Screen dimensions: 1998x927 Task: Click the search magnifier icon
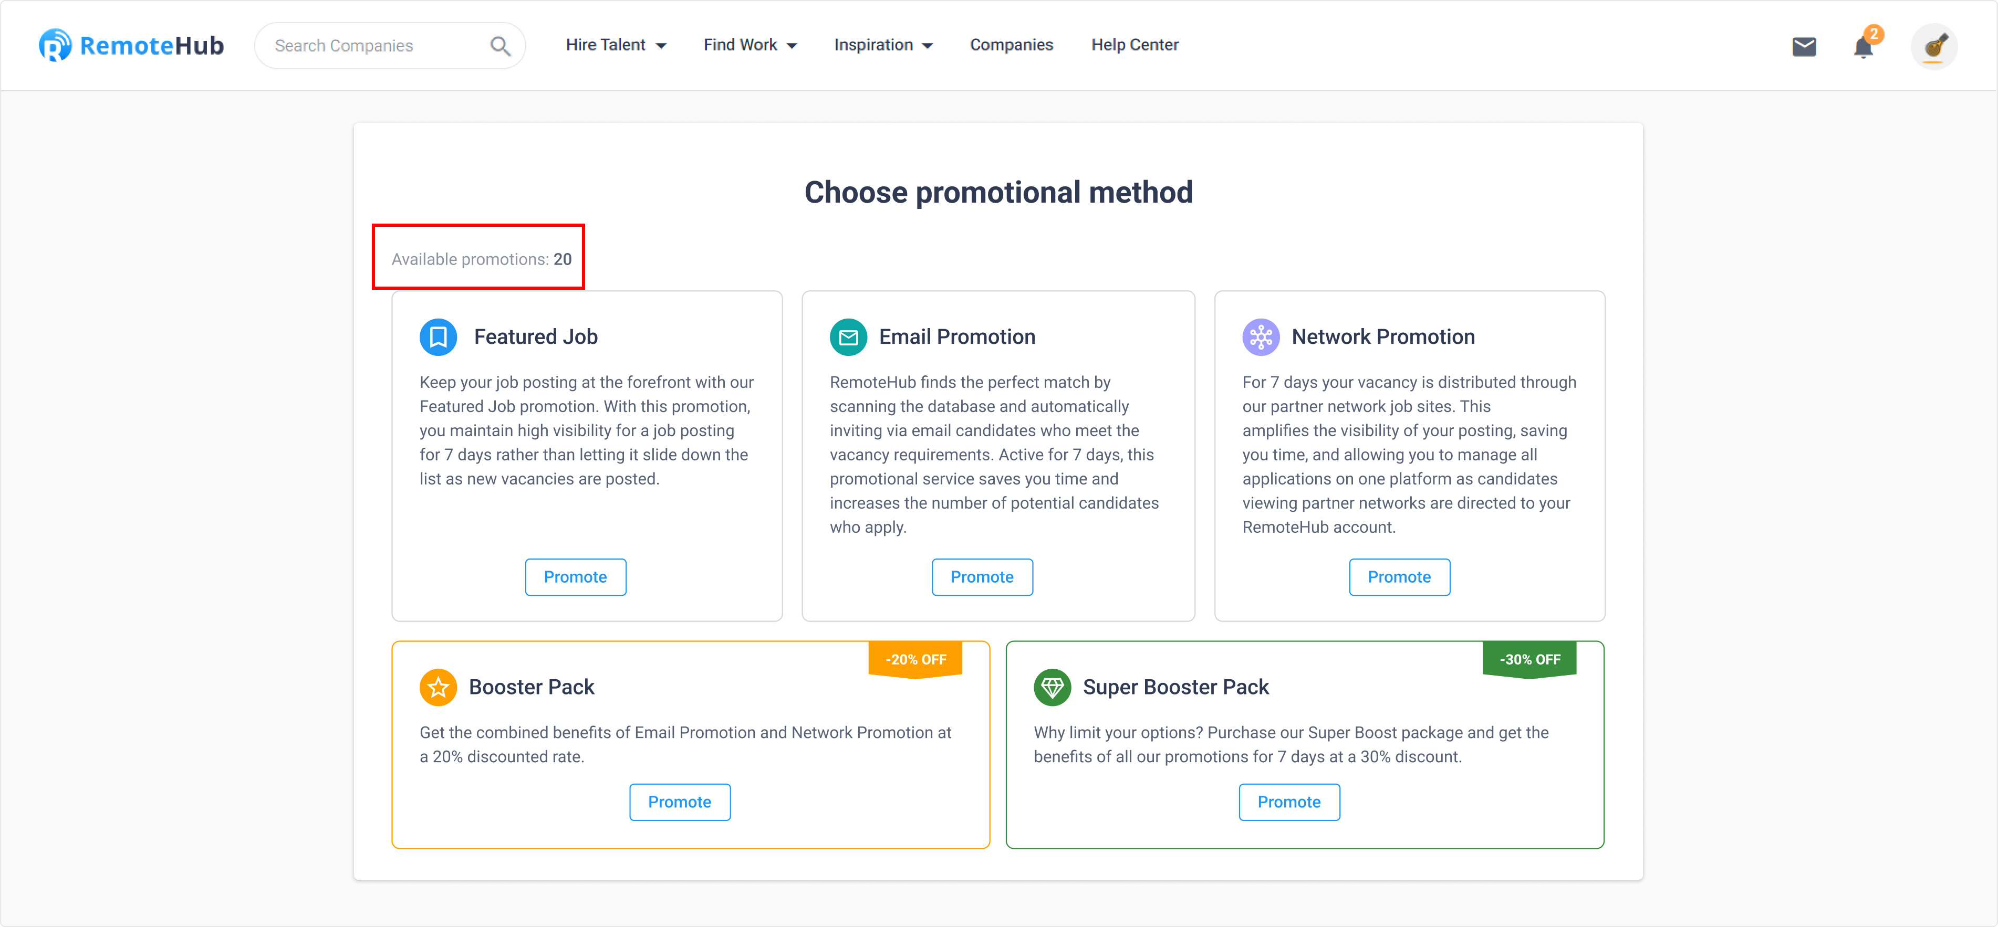(x=500, y=46)
